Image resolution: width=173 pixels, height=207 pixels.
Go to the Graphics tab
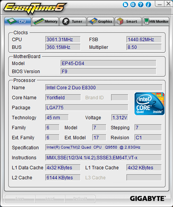[x=100, y=22]
